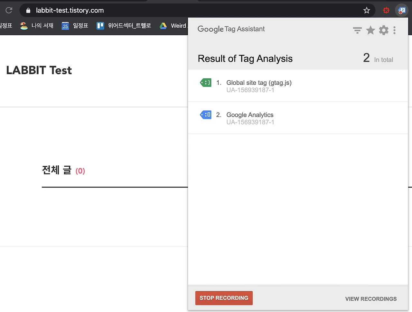Click UA-156939187-1 under Google Analytics
The image size is (412, 312).
point(250,122)
